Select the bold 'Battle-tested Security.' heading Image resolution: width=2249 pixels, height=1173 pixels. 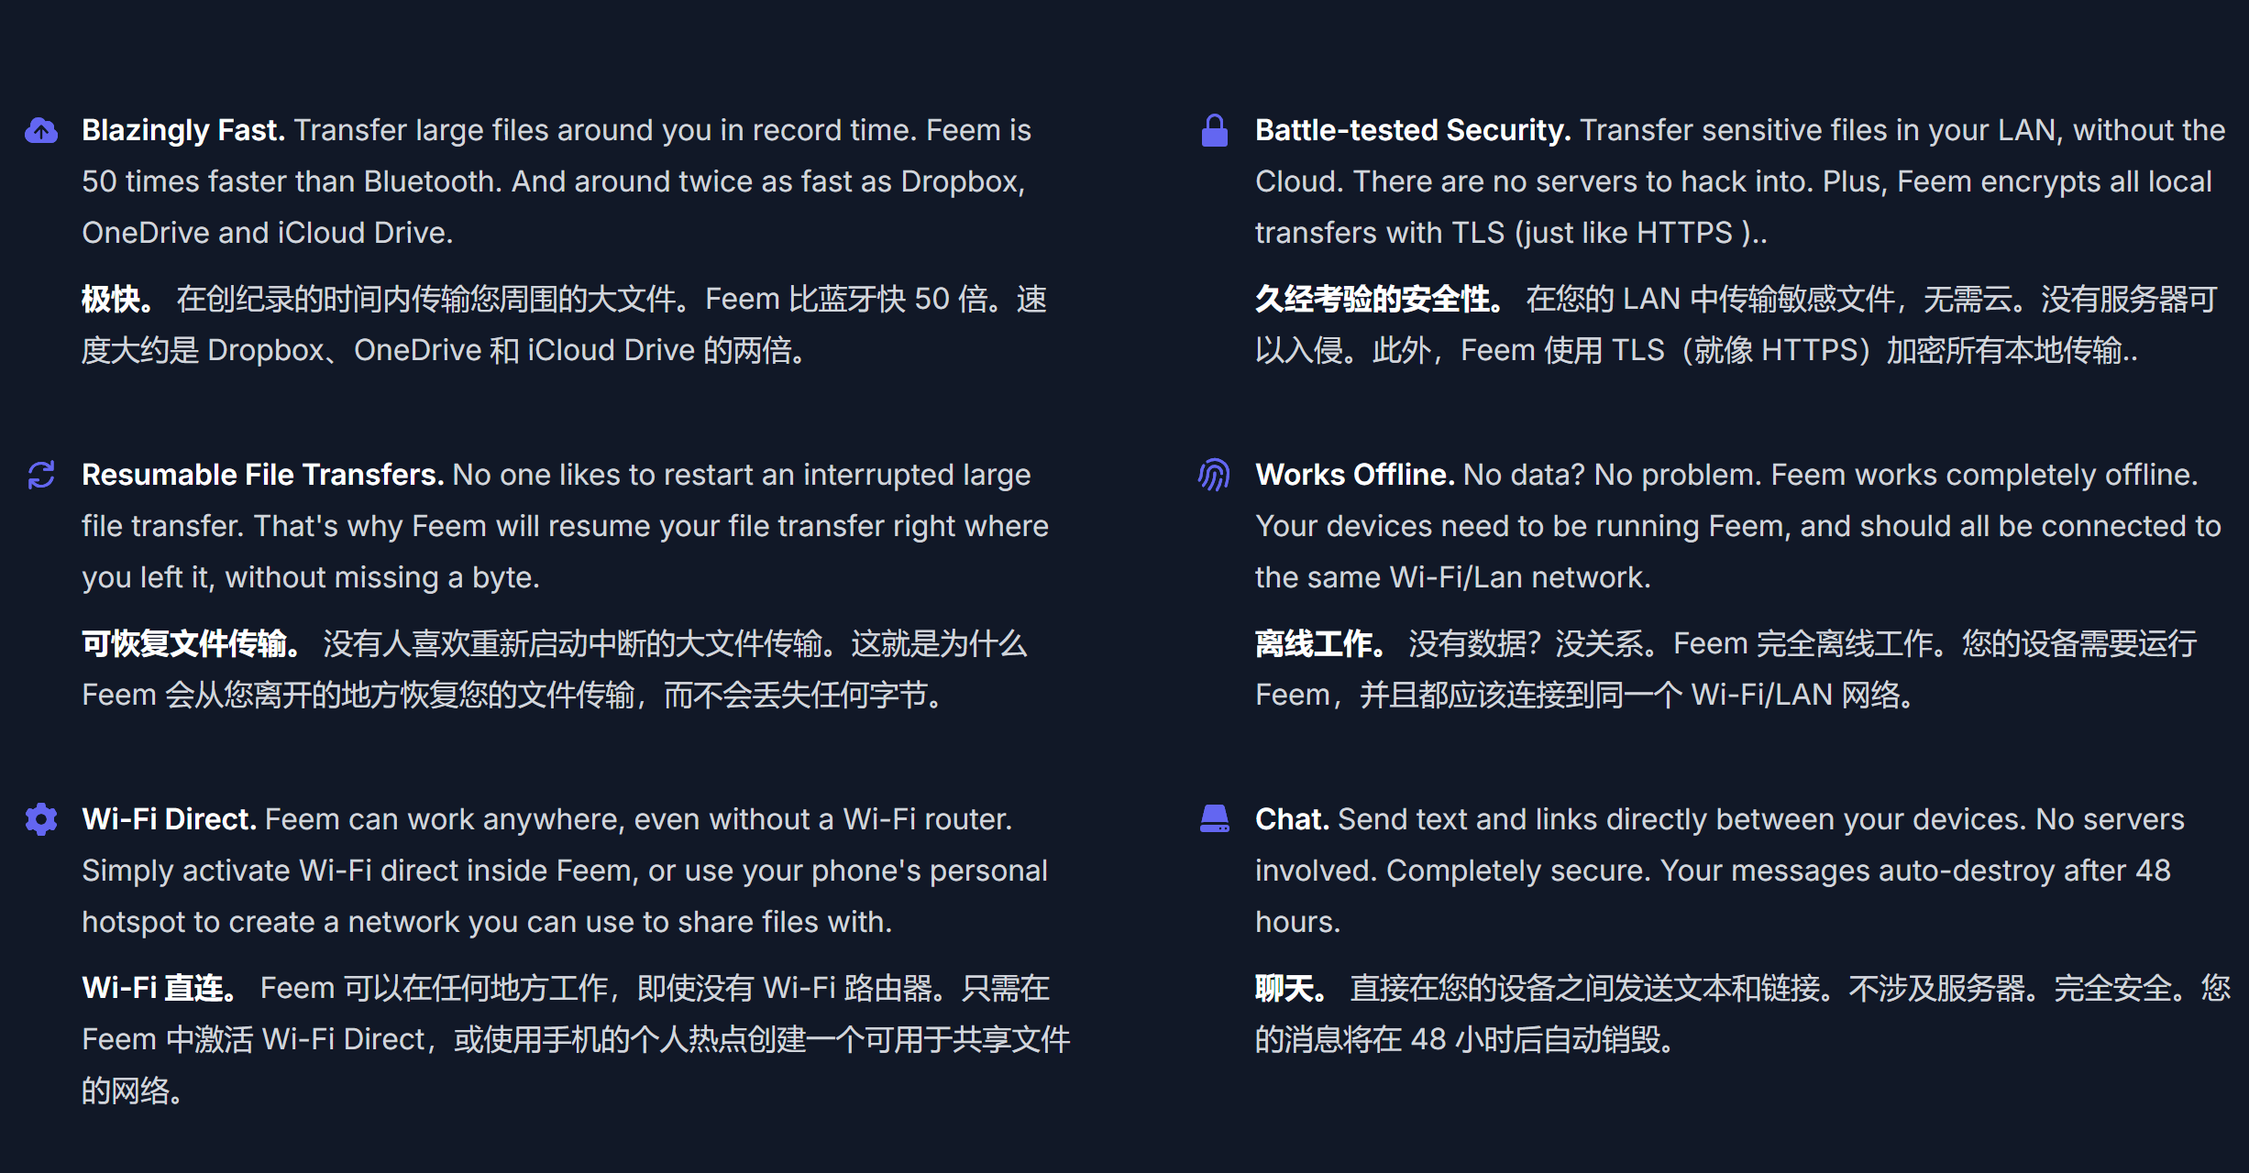(x=1413, y=130)
